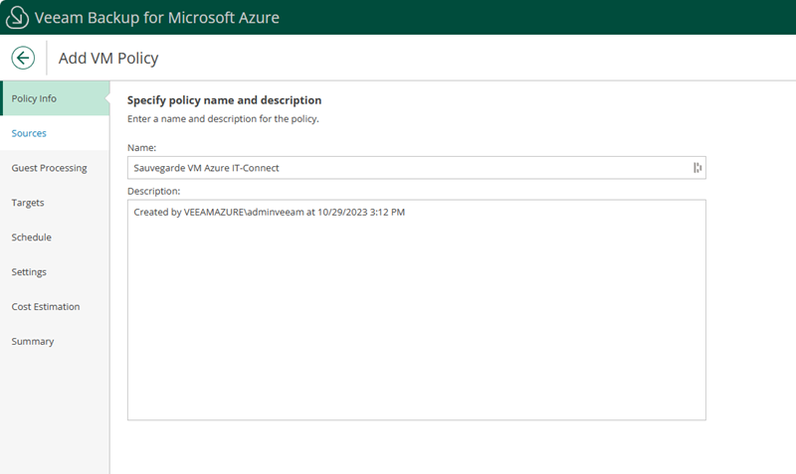The width and height of the screenshot is (796, 474).
Task: Select the Targets step
Action: point(28,203)
